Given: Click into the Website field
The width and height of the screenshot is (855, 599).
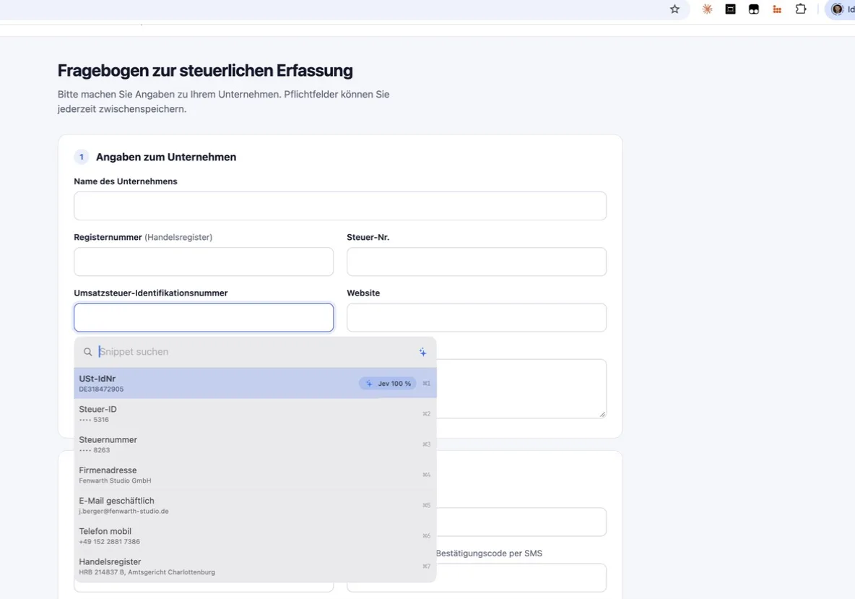Looking at the screenshot, I should [x=477, y=317].
